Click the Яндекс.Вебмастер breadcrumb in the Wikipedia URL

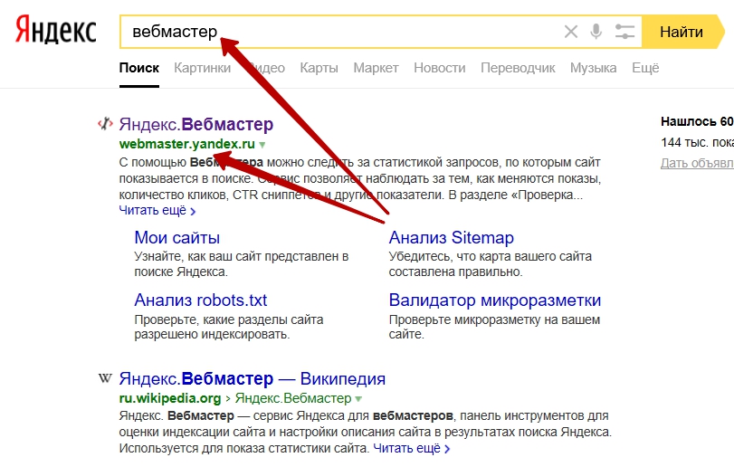(293, 398)
